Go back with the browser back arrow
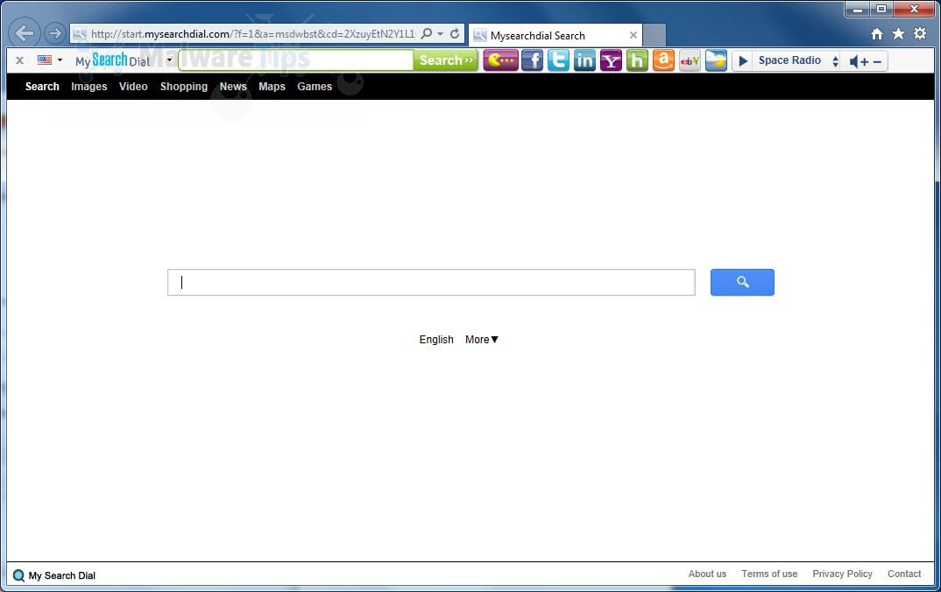 tap(25, 32)
